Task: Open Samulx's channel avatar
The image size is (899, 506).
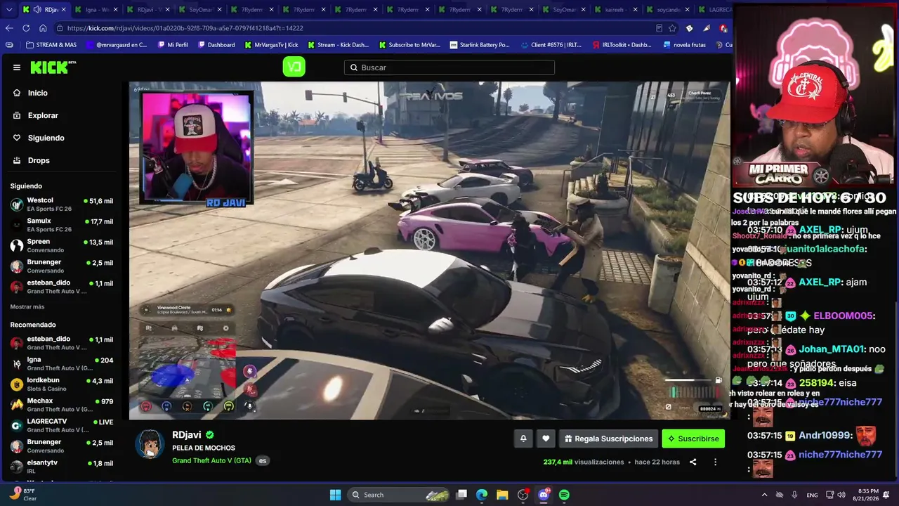Action: point(17,225)
